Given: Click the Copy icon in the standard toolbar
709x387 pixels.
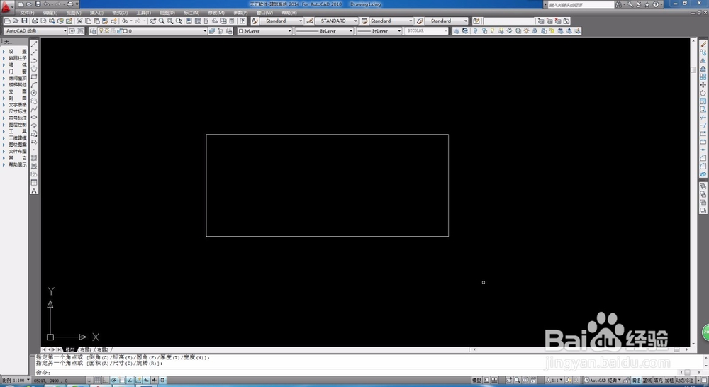Looking at the screenshot, I should [88, 21].
